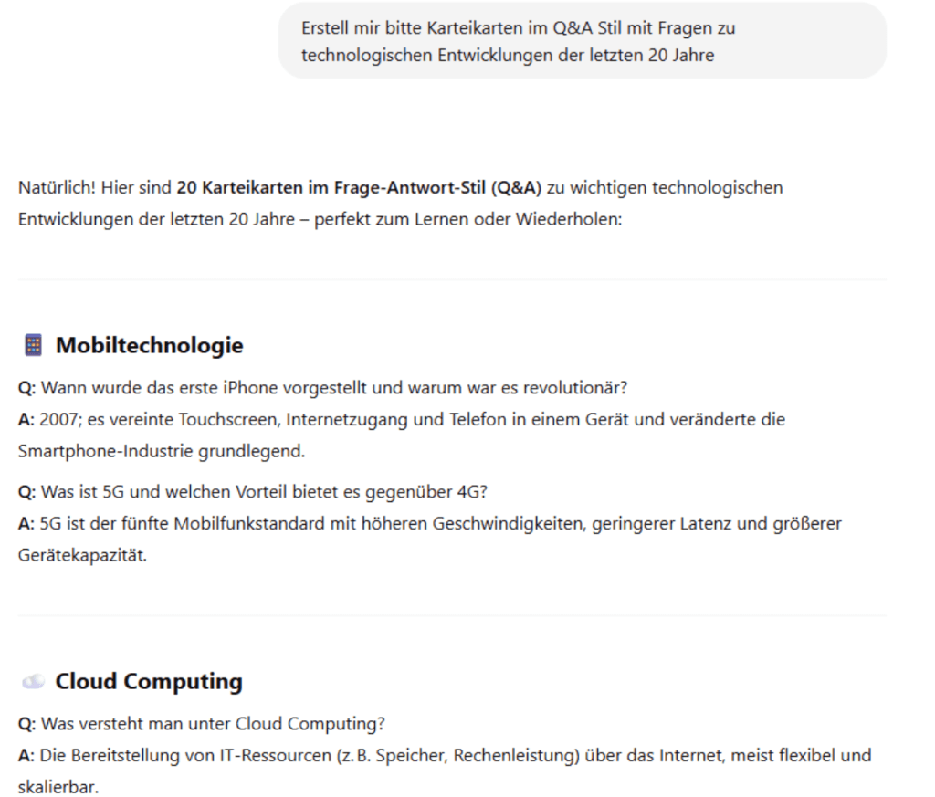The image size is (935, 797).
Task: Click the cloud emoji beside Cloud Computing
Action: tap(33, 682)
